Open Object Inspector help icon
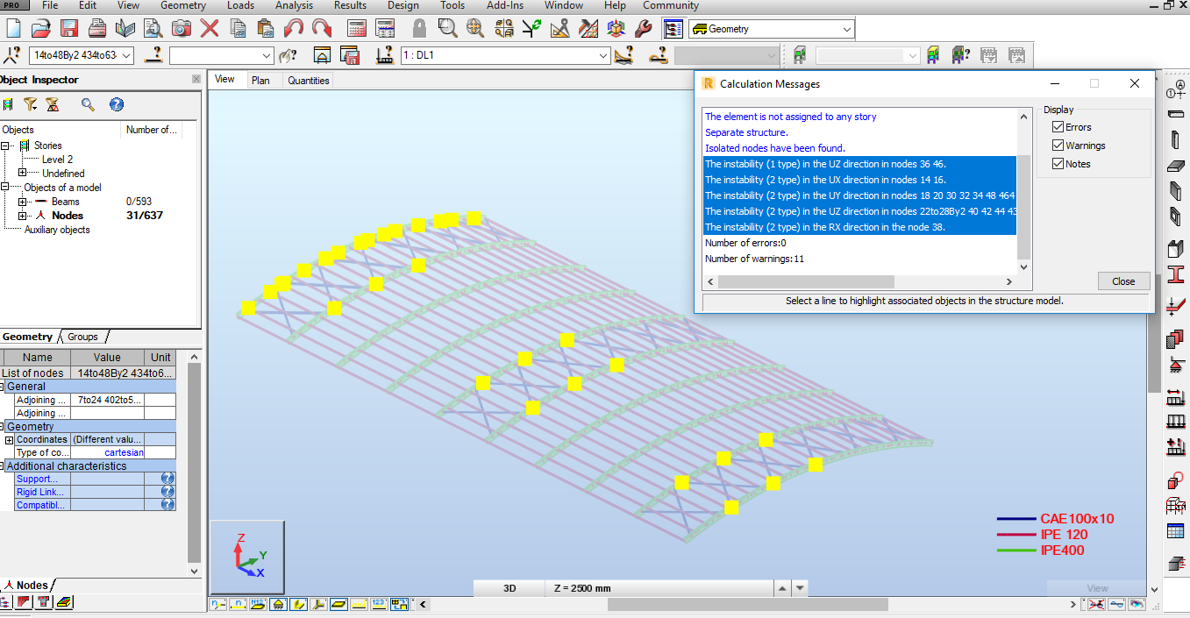This screenshot has width=1190, height=618. tap(116, 104)
